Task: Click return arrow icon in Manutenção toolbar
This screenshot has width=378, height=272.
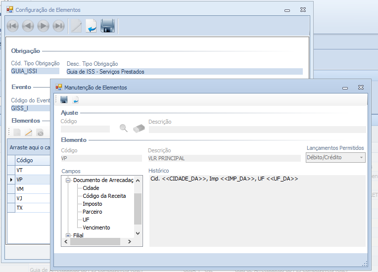Action: pos(76,99)
